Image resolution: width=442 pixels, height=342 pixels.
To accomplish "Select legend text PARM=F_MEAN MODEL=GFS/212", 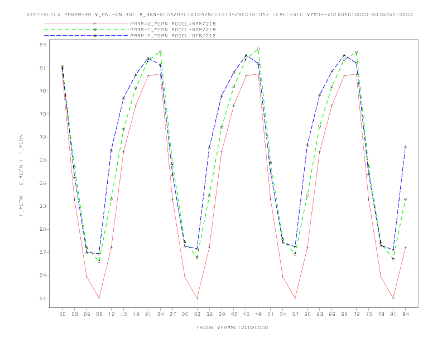I will pyautogui.click(x=173, y=36).
